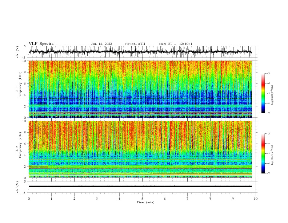Click the ch.1 spectrogram panel

140,89
